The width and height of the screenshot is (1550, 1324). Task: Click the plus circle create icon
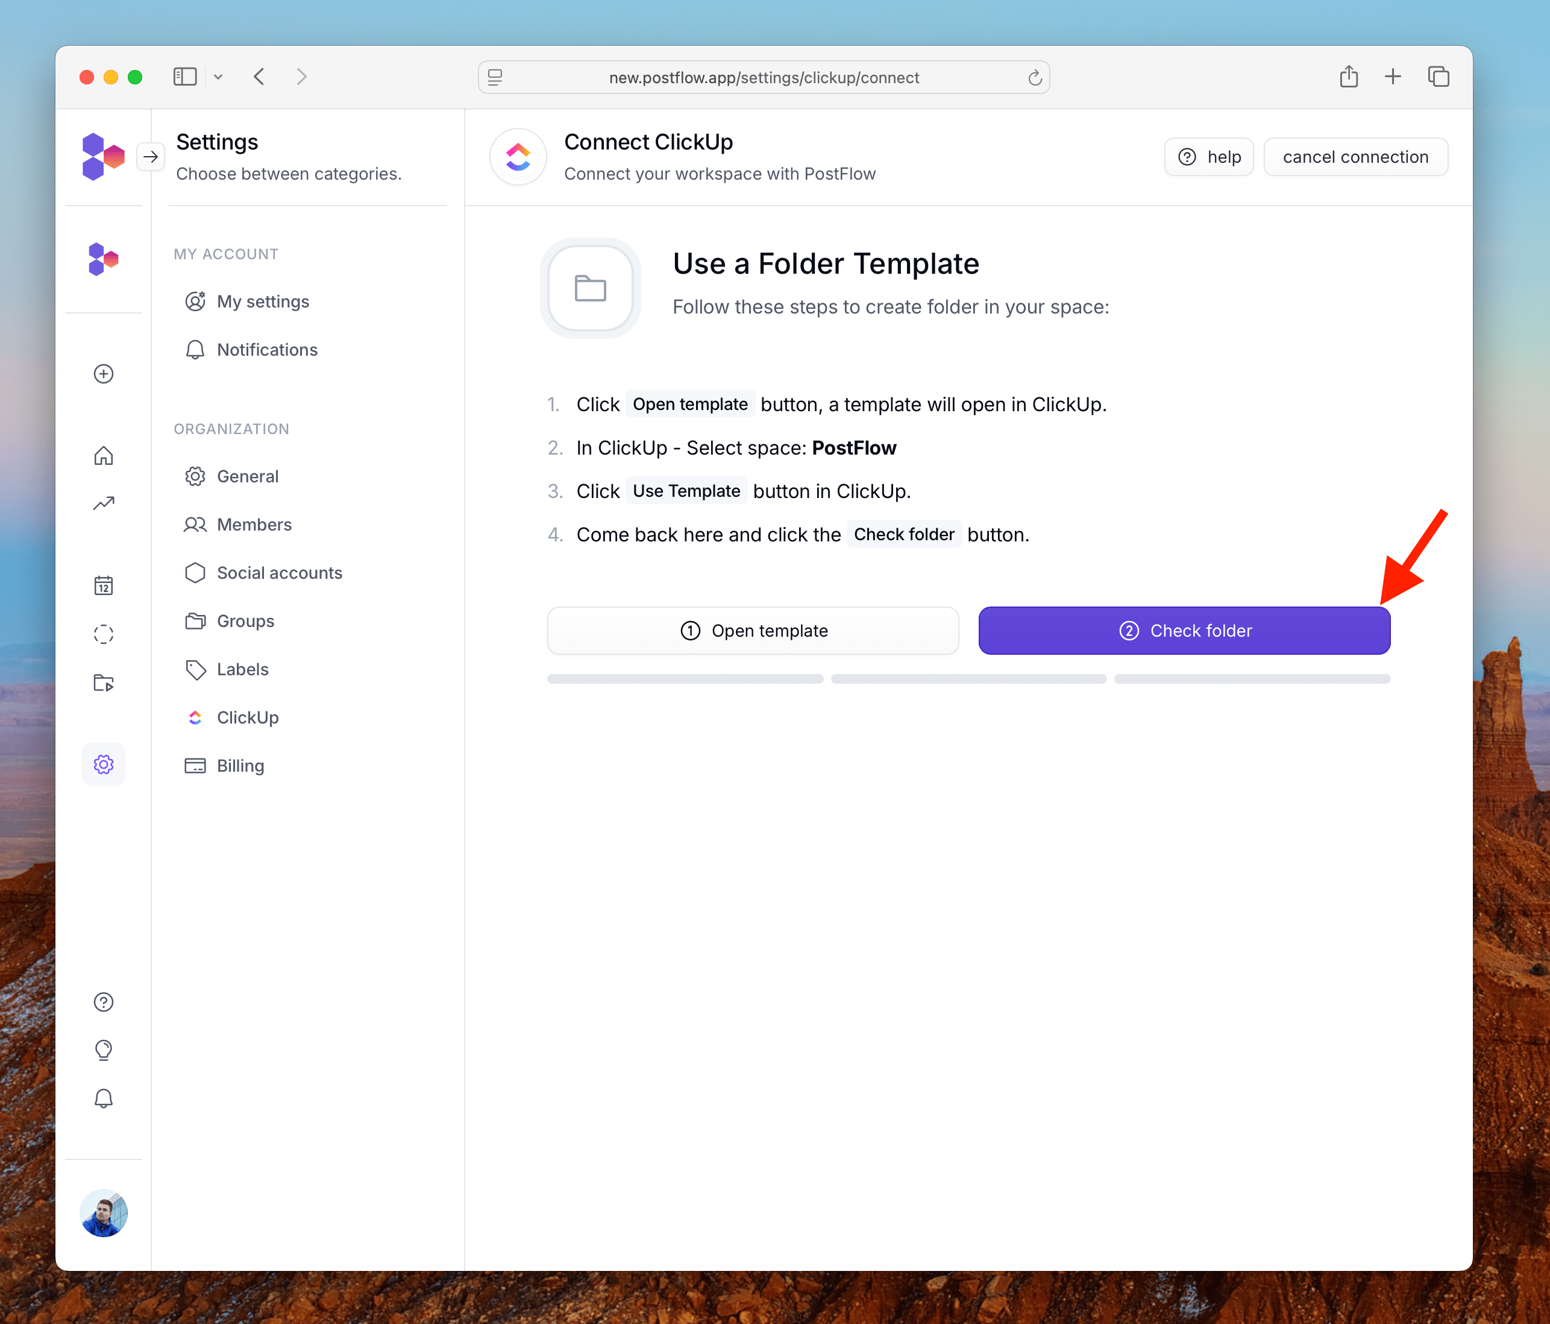(103, 373)
